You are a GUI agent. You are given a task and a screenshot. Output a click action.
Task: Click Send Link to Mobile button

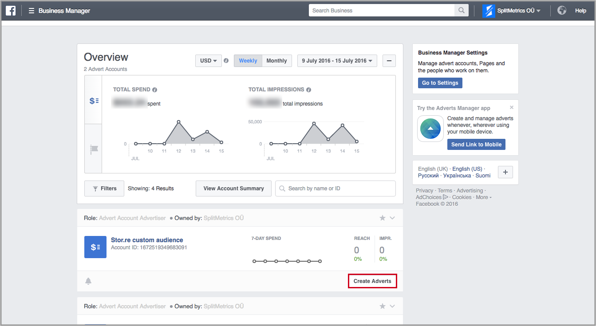476,145
